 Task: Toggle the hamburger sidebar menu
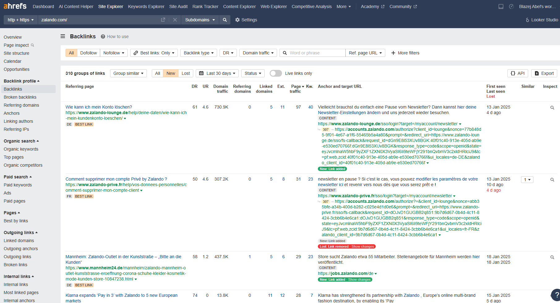[x=63, y=36]
